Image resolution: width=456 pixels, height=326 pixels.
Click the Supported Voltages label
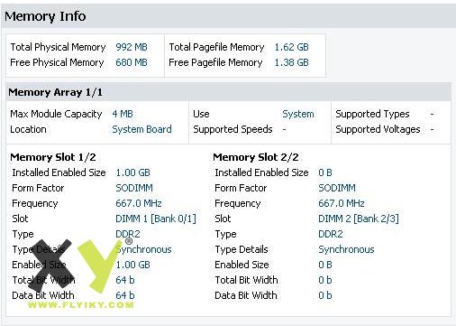tap(378, 129)
